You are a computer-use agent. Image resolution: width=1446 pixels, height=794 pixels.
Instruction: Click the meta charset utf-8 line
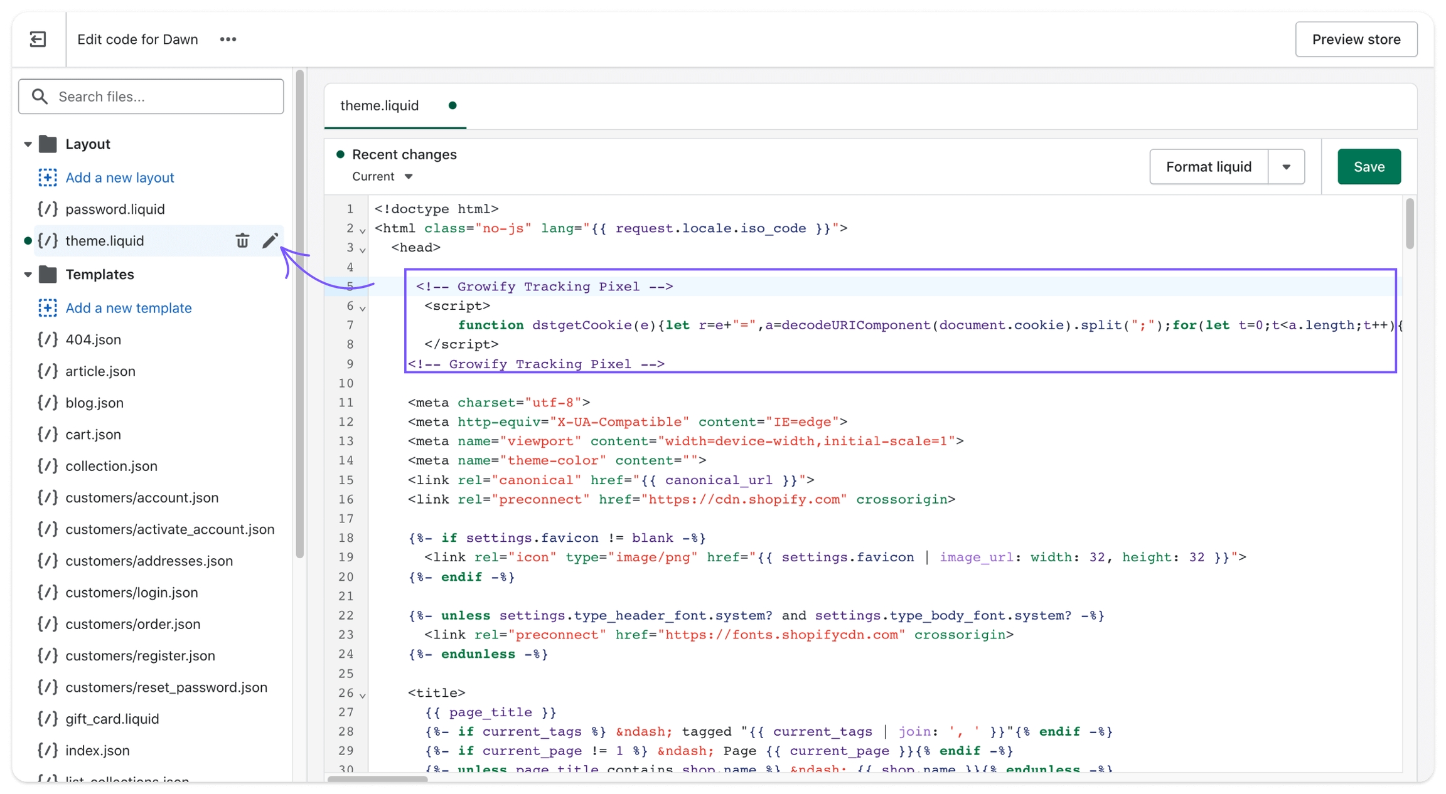click(499, 403)
